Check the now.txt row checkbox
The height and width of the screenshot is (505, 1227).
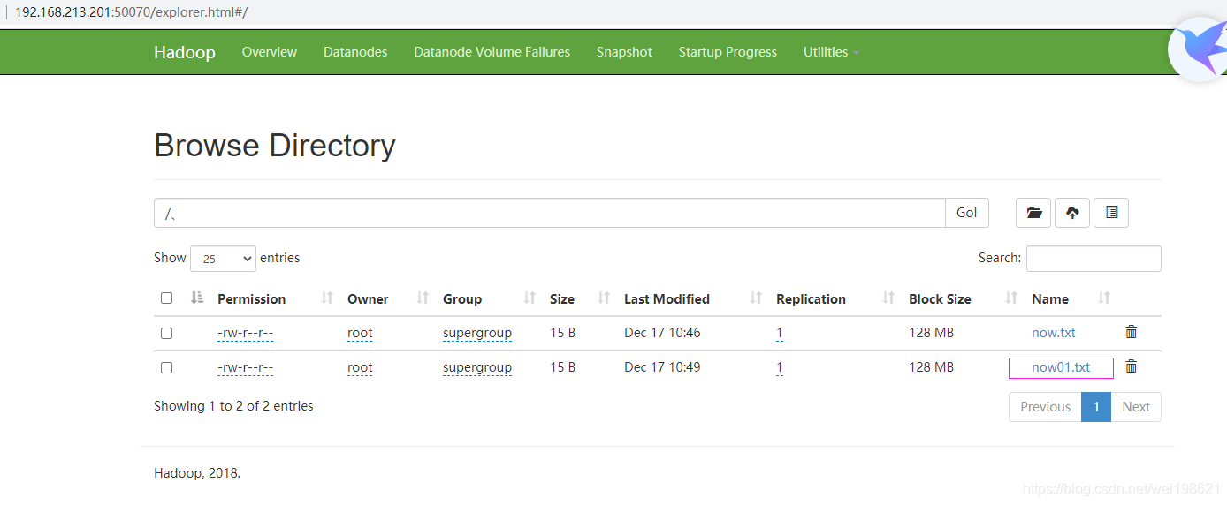(x=166, y=333)
